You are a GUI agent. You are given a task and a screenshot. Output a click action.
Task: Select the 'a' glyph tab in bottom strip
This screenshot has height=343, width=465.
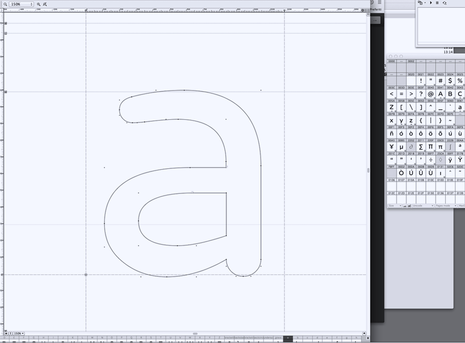288,338
